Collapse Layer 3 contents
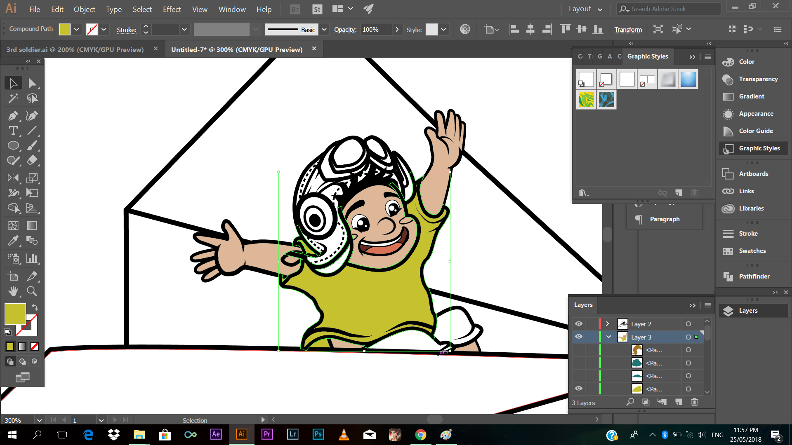 [x=608, y=337]
